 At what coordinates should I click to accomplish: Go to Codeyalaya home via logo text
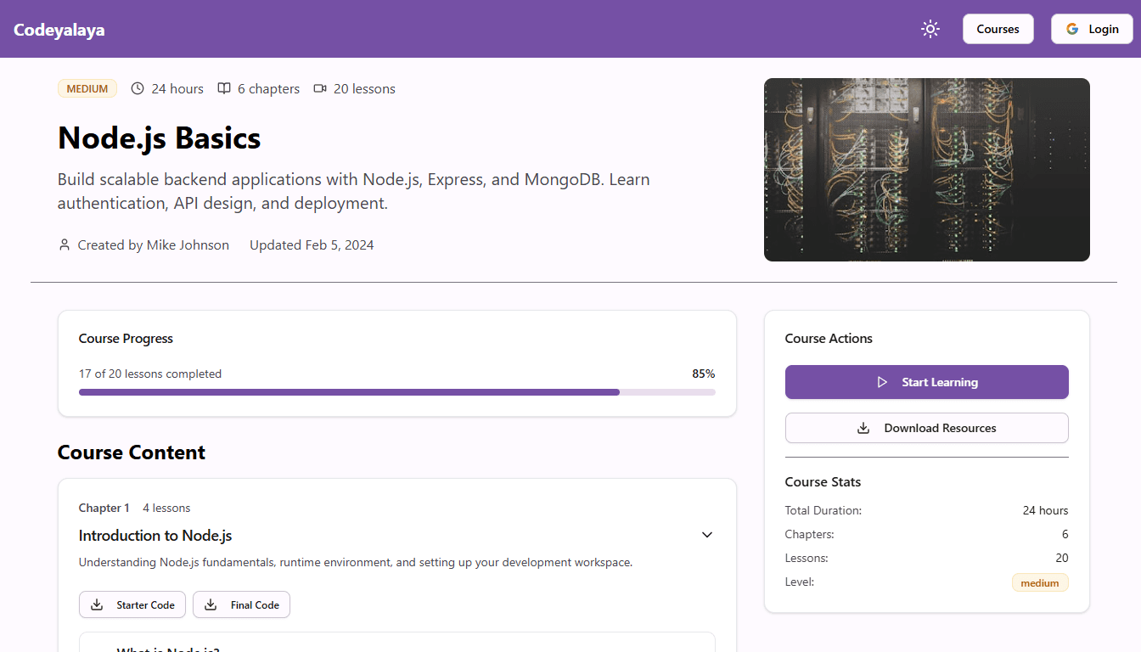pyautogui.click(x=59, y=30)
